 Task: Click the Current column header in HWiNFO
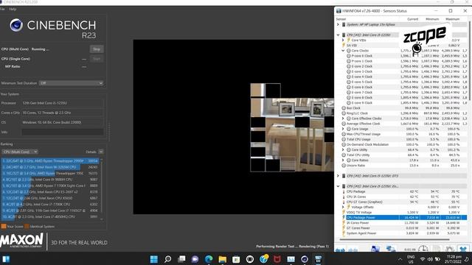pos(413,19)
